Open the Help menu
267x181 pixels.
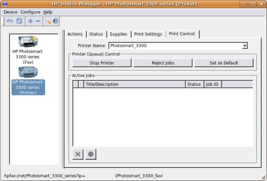click(48, 12)
